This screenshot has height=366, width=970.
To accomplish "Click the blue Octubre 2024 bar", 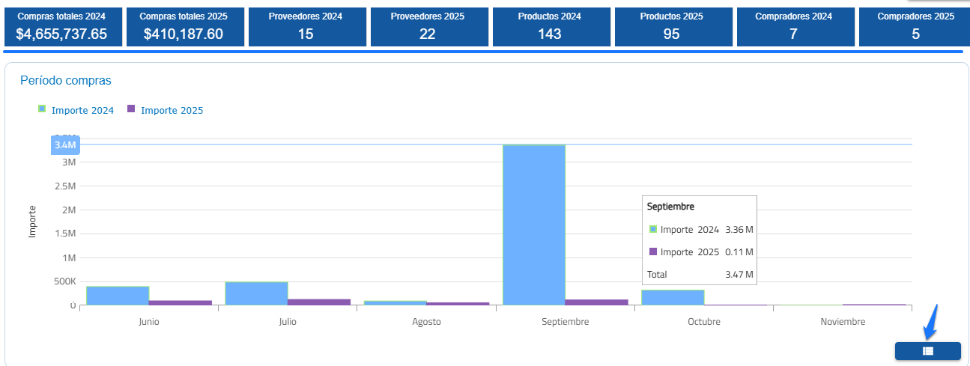I will (x=673, y=297).
